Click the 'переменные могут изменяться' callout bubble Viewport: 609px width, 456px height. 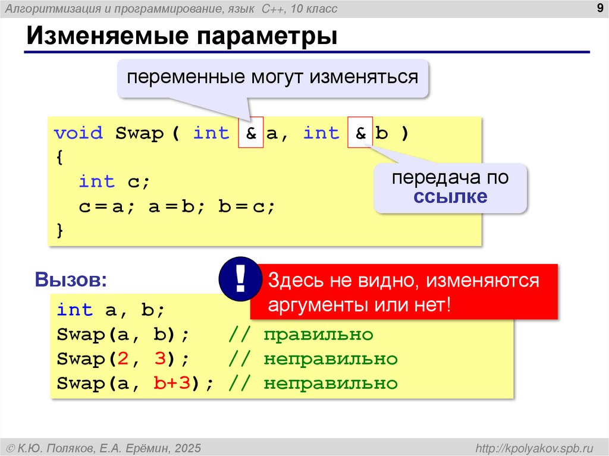[x=273, y=76]
